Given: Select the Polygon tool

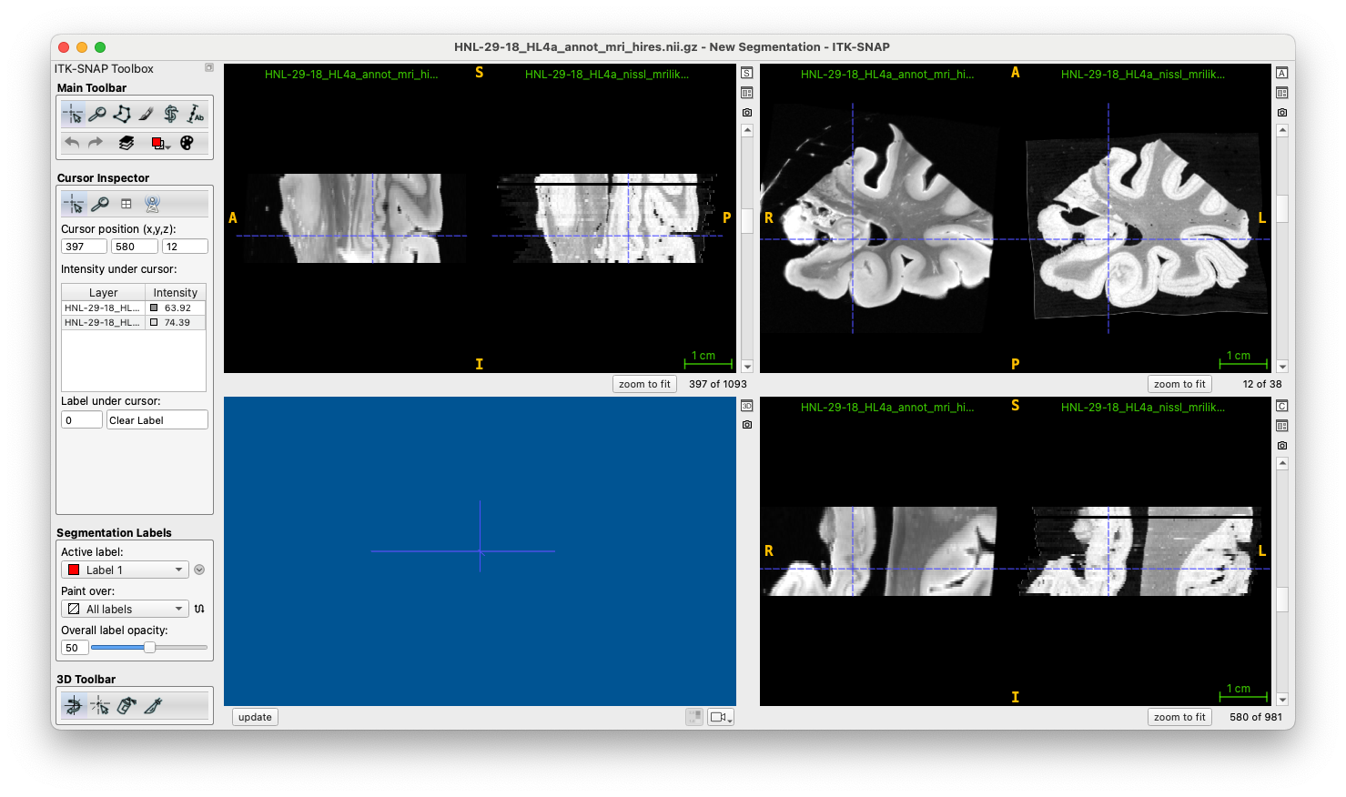Looking at the screenshot, I should [x=122, y=114].
